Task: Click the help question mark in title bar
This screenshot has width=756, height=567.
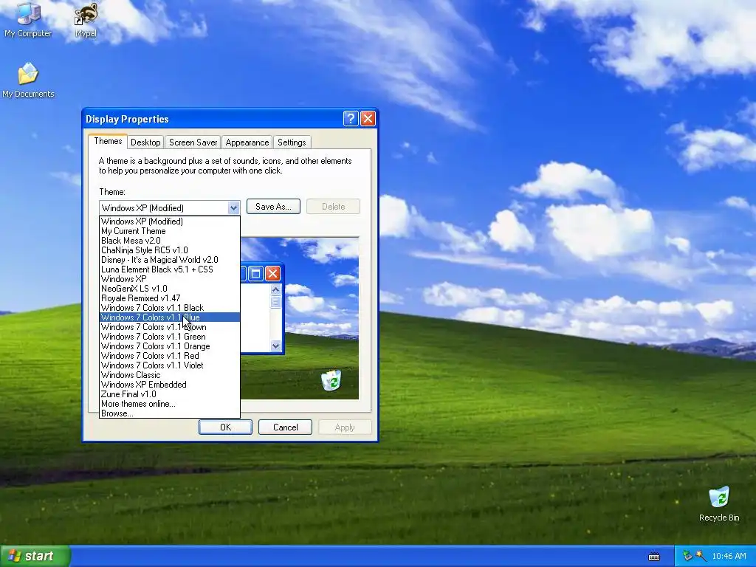Action: pyautogui.click(x=351, y=119)
